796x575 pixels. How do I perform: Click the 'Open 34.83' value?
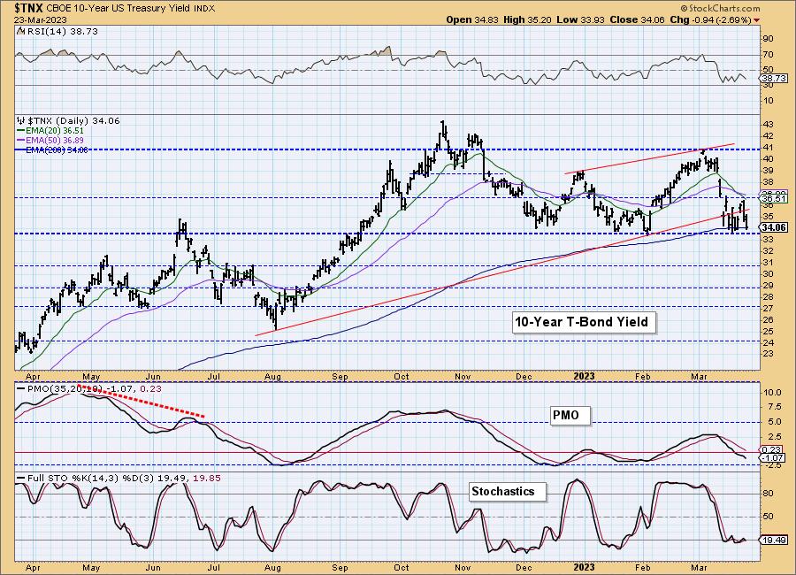pyautogui.click(x=472, y=19)
